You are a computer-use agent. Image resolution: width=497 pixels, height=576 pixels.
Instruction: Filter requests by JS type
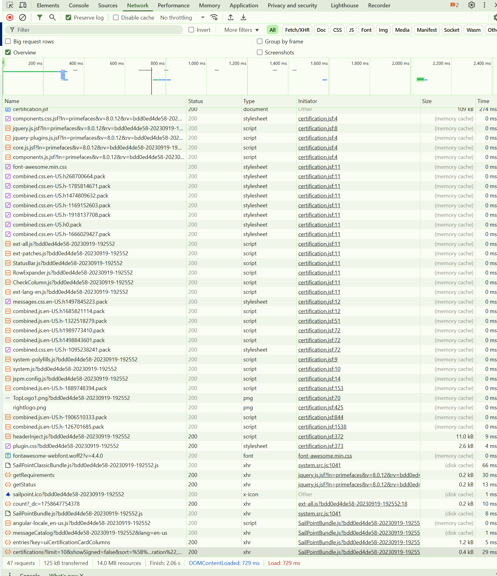[x=352, y=30]
